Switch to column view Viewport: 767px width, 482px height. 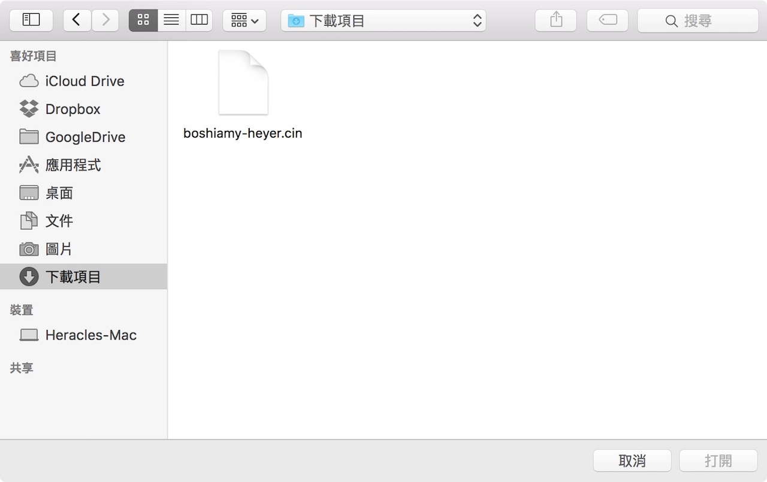pos(200,20)
